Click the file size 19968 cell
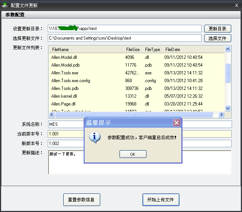The image size is (242, 212). click(x=131, y=104)
